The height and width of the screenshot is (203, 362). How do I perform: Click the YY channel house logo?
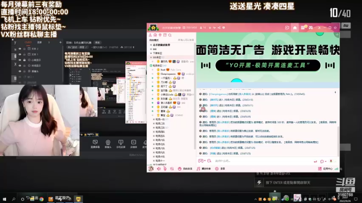153,28
